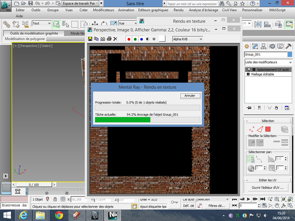Screen dimensions: 295x221
Task: Clone the rendered frame window
Action: click(x=103, y=39)
